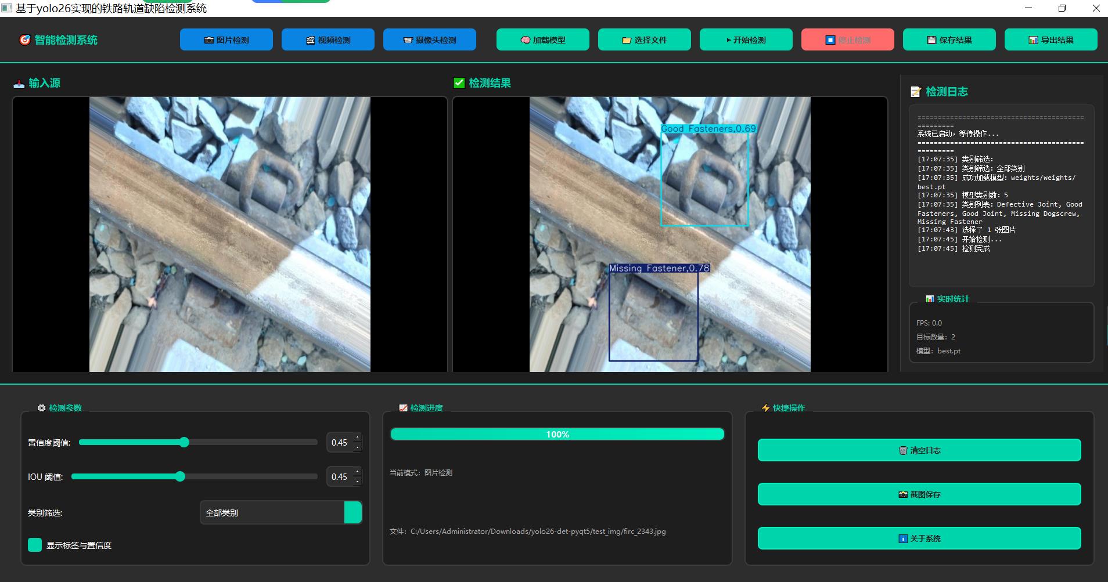Export results via 导出结果 button
This screenshot has height=582, width=1108.
pyautogui.click(x=1051, y=39)
